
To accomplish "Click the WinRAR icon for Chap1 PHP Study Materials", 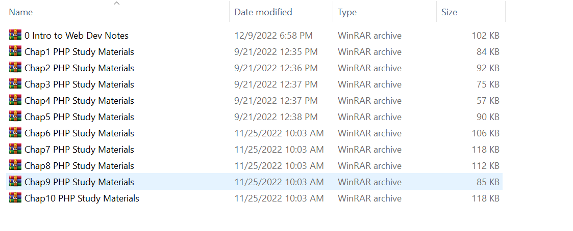I will 15,52.
